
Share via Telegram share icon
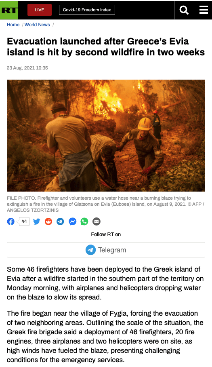pyautogui.click(x=60, y=221)
